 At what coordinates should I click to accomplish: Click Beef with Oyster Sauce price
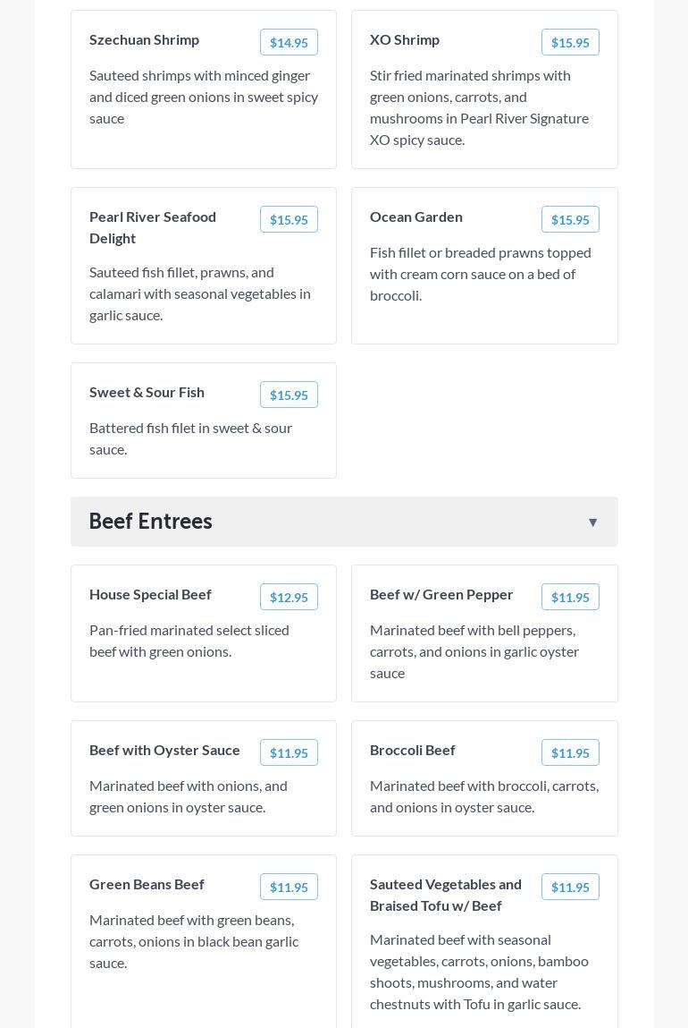point(289,753)
